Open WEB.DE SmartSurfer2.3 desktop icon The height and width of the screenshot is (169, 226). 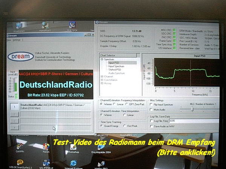coord(20,164)
